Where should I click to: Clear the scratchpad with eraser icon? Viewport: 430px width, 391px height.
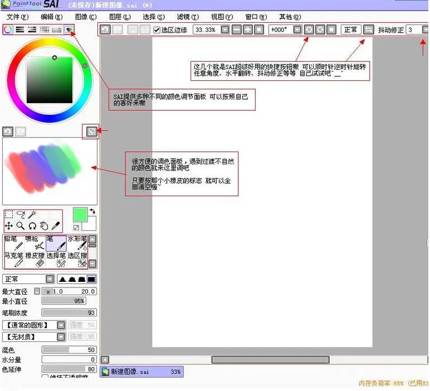click(91, 131)
